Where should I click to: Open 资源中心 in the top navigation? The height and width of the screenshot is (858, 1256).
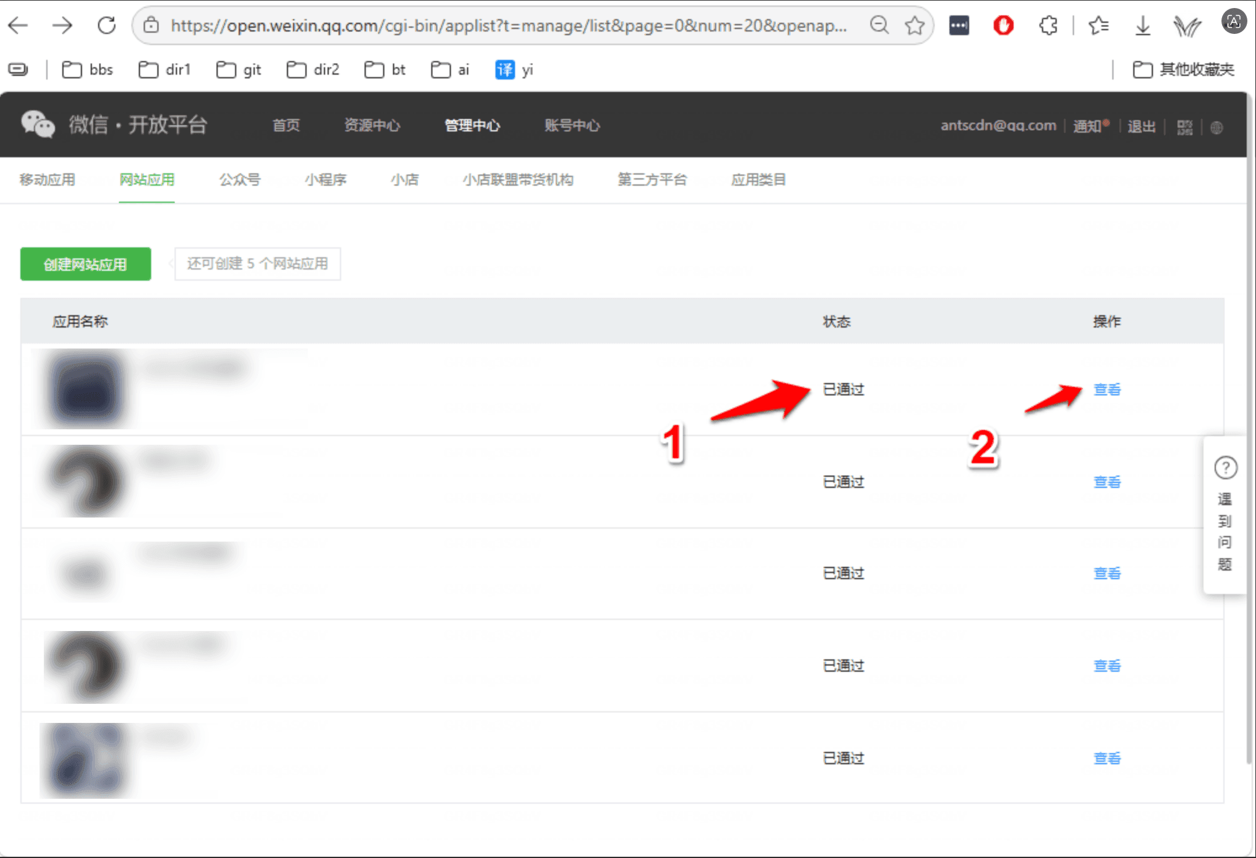click(x=372, y=125)
